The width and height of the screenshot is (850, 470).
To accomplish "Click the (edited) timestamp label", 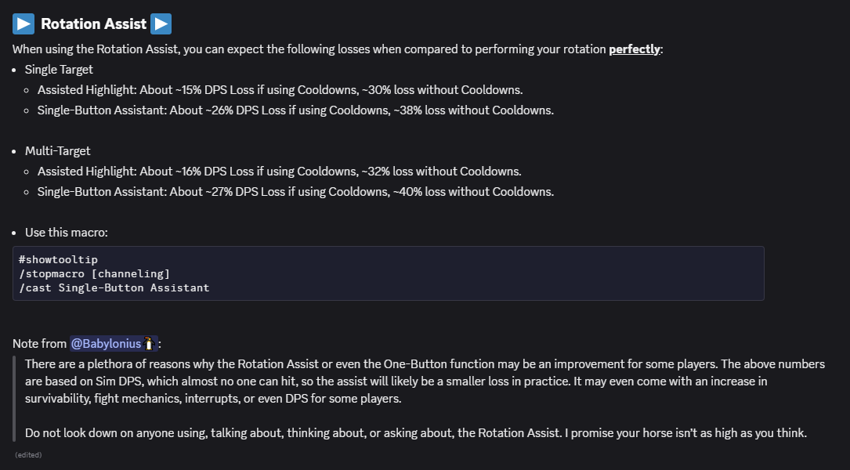I will tap(28, 455).
